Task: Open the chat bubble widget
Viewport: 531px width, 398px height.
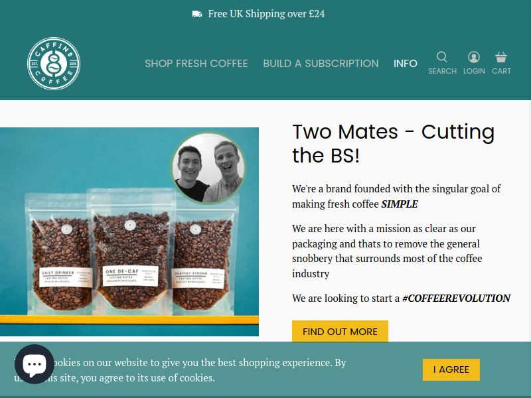Action: point(35,364)
